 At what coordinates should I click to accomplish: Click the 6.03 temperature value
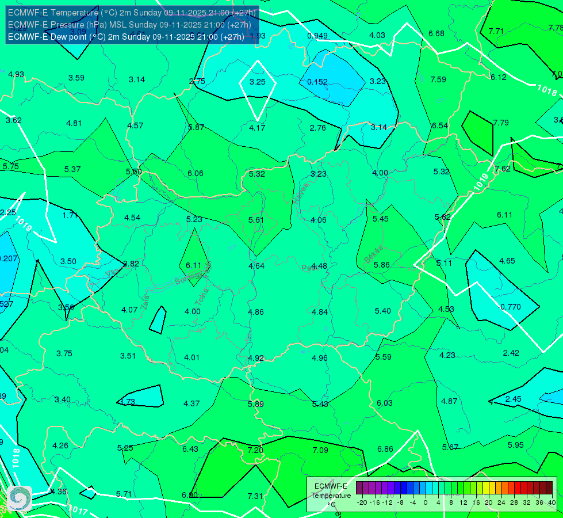point(385,403)
